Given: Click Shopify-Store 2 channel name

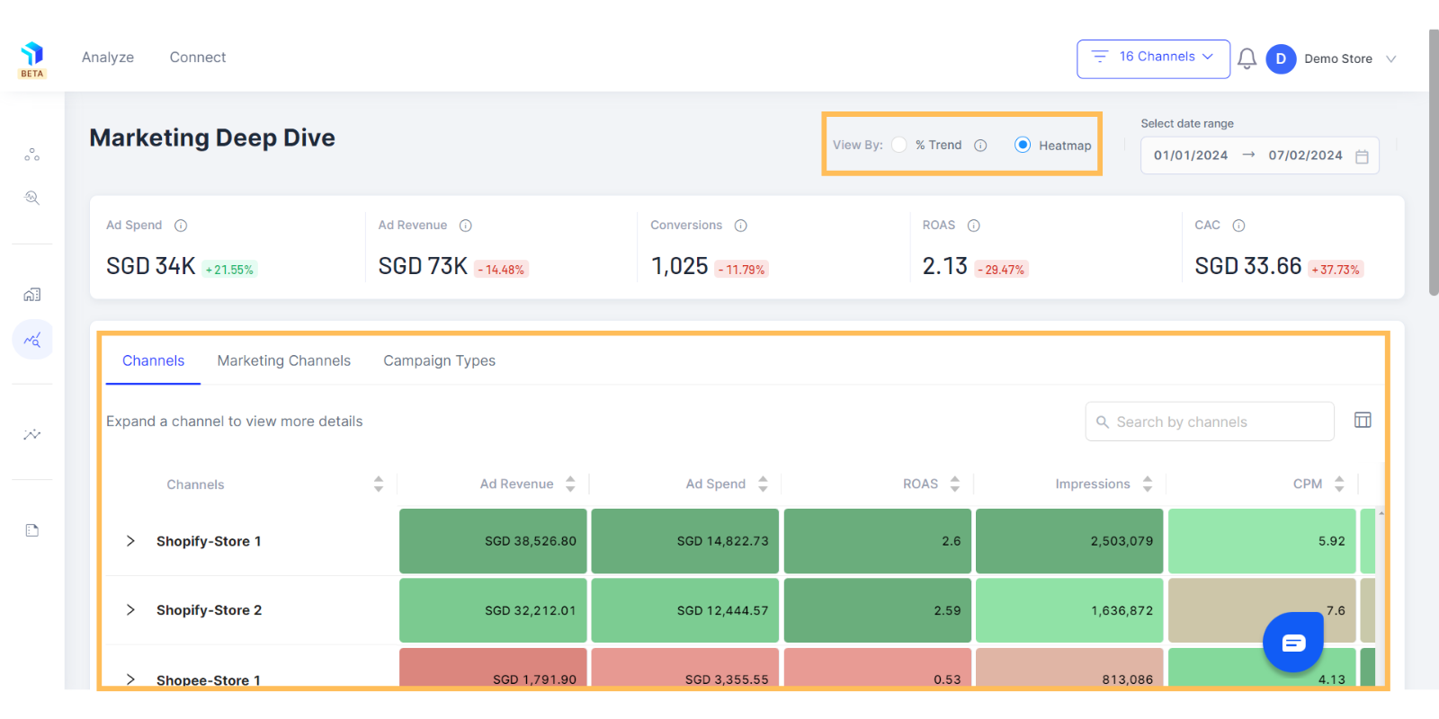Looking at the screenshot, I should [209, 610].
